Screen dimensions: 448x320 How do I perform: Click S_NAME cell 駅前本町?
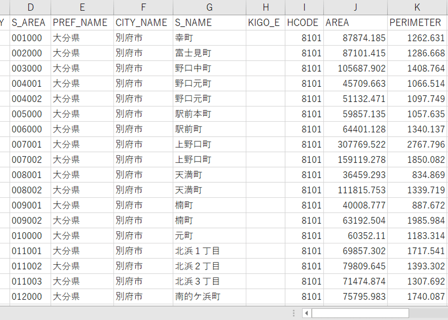coord(209,114)
